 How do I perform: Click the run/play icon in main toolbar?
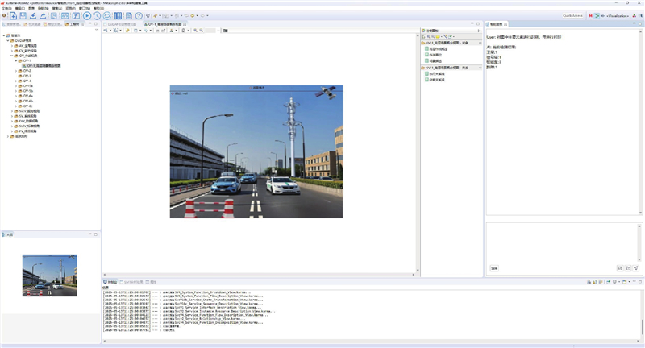point(87,16)
